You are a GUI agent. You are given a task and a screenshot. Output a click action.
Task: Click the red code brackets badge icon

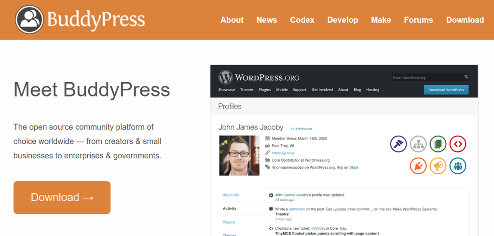tap(458, 144)
